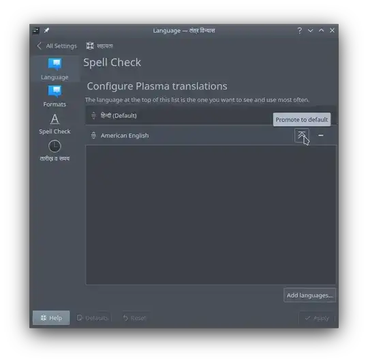Go back to All Settings
The image size is (368, 363).
click(57, 46)
